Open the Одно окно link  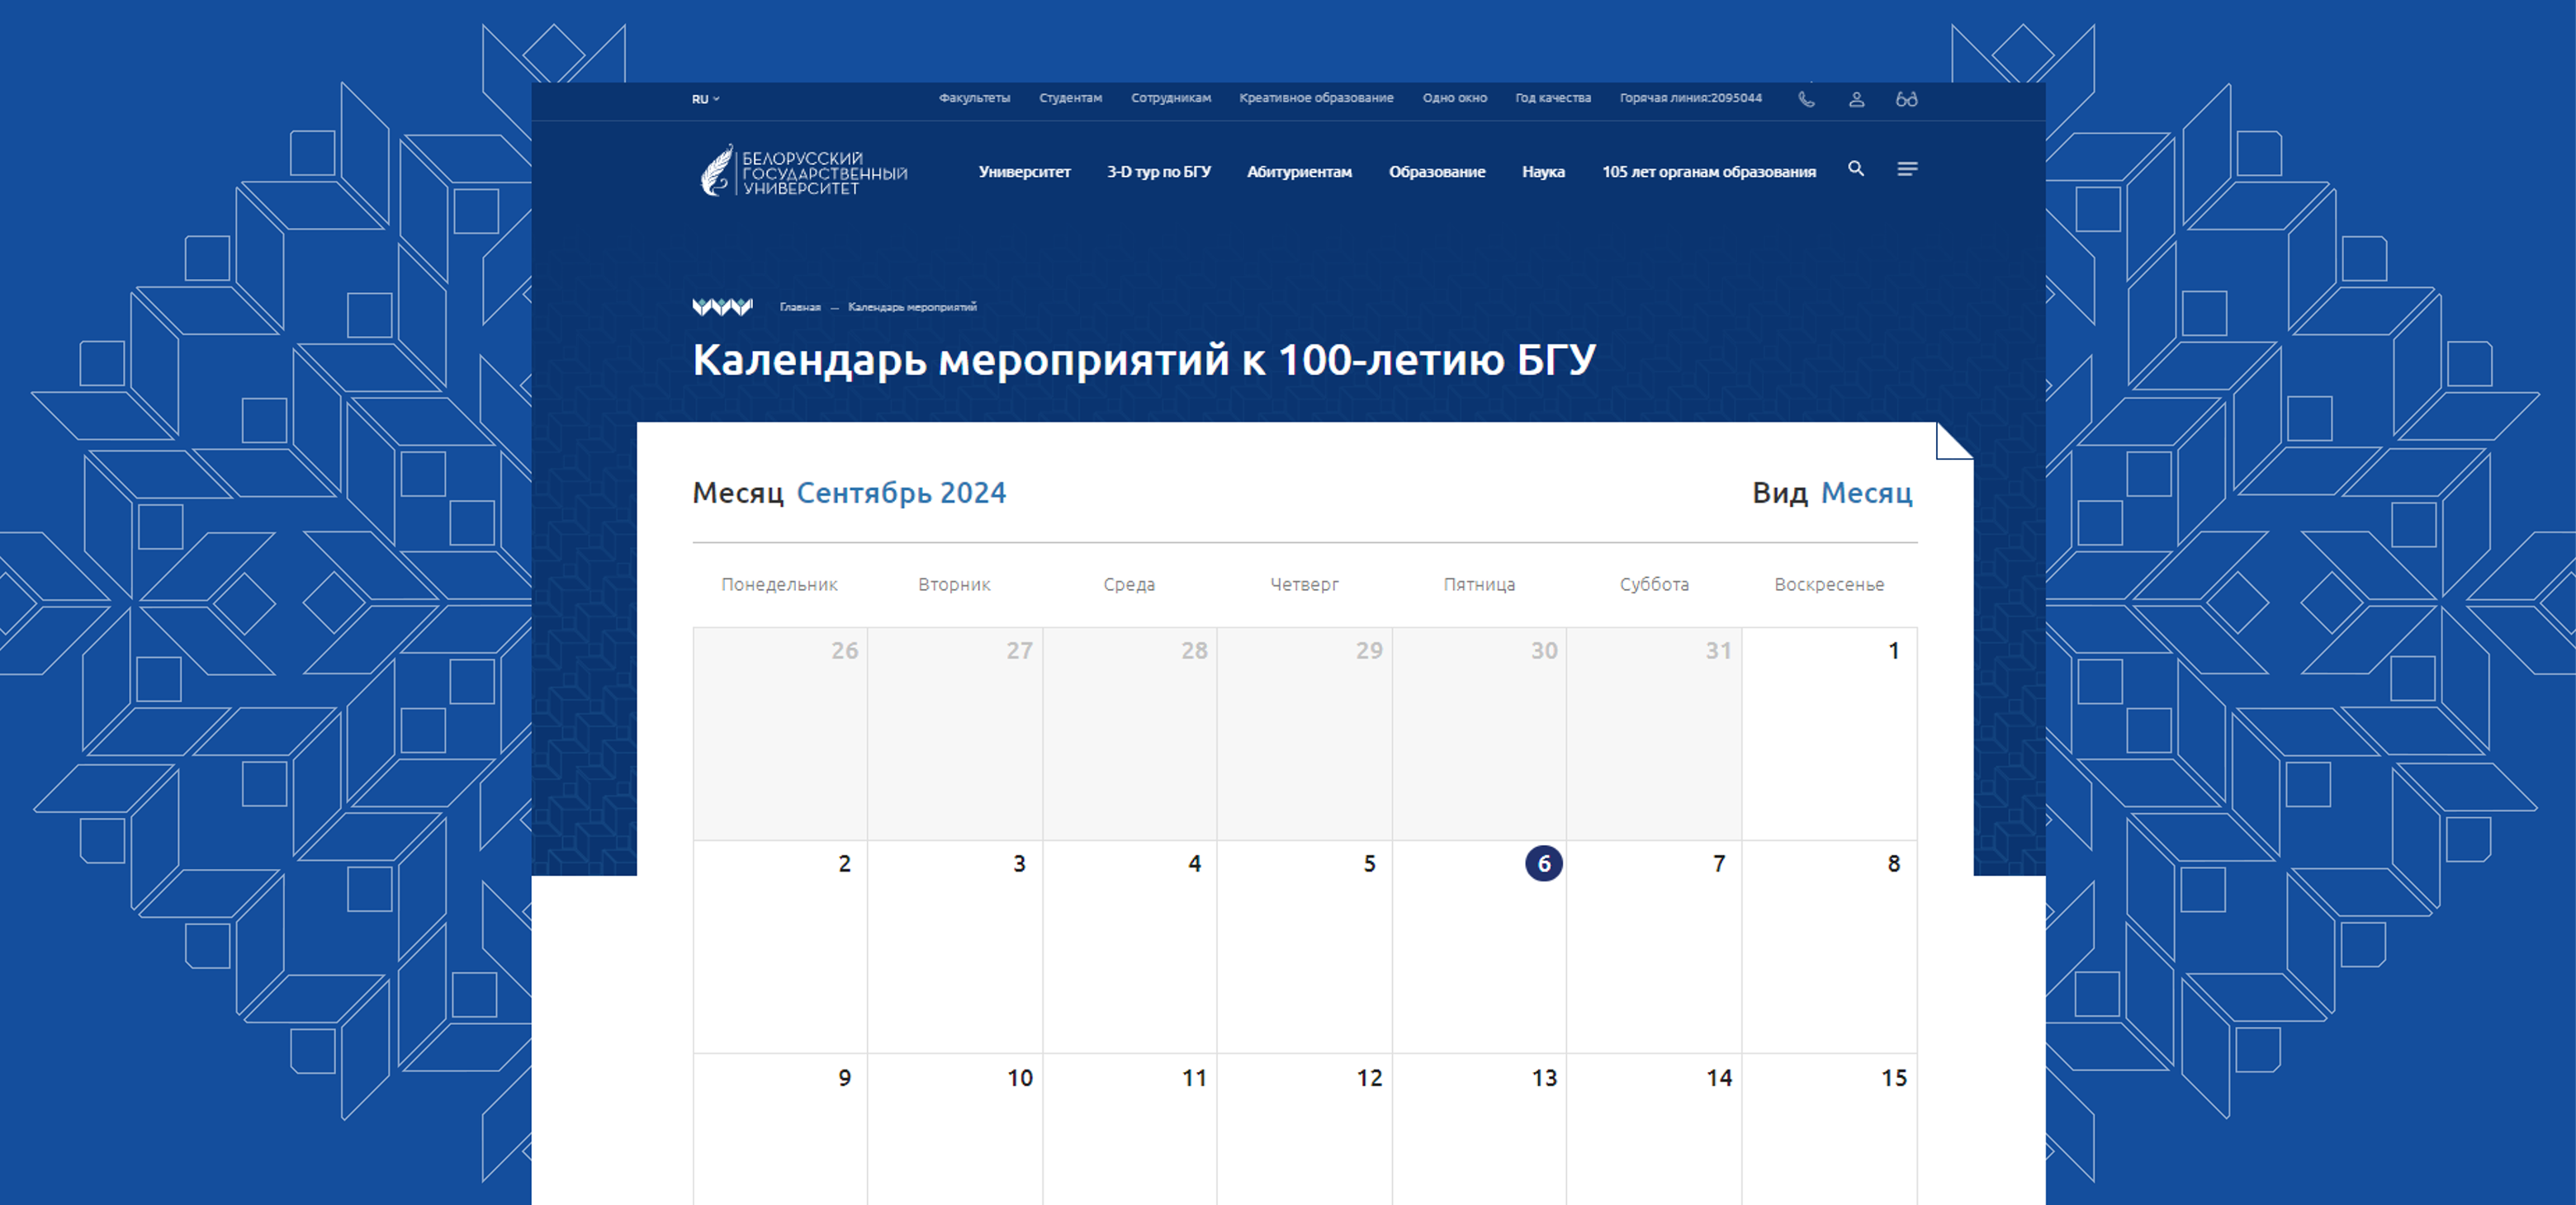[x=1454, y=98]
